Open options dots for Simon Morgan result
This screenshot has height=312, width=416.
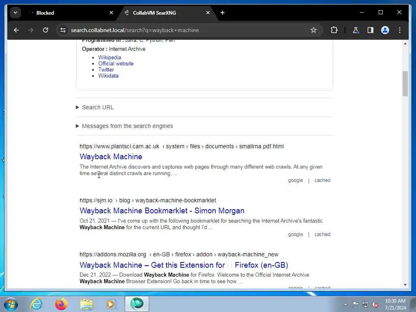click(309, 235)
